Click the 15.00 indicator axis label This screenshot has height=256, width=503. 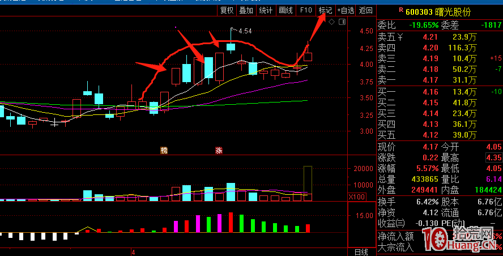tap(364, 216)
